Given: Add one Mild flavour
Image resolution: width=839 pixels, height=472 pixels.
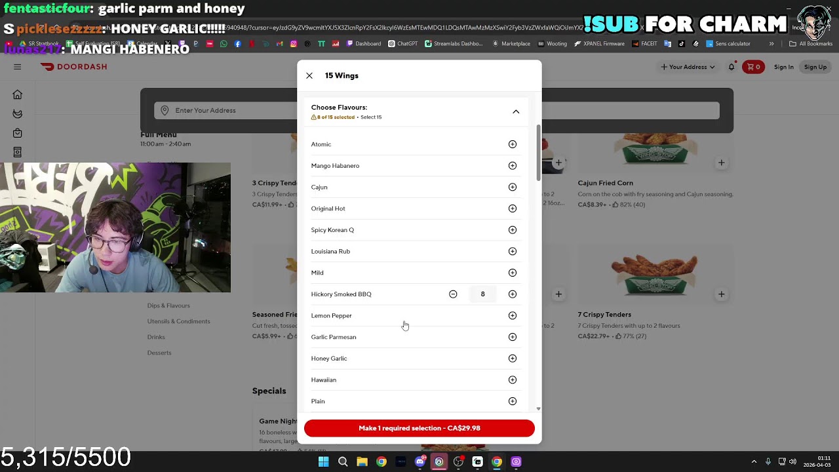Looking at the screenshot, I should tap(513, 273).
